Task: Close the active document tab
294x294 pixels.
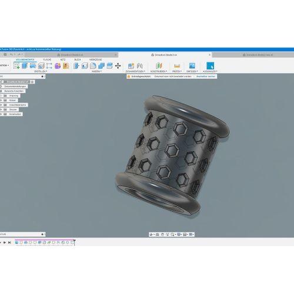Action: click(x=209, y=55)
